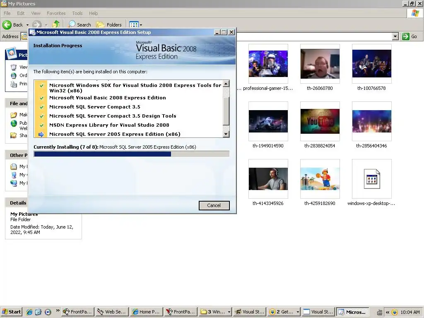Viewport: 424px width, 318px height.
Task: Select the th-2838824054 YouTube thumbnail
Action: 320,121
